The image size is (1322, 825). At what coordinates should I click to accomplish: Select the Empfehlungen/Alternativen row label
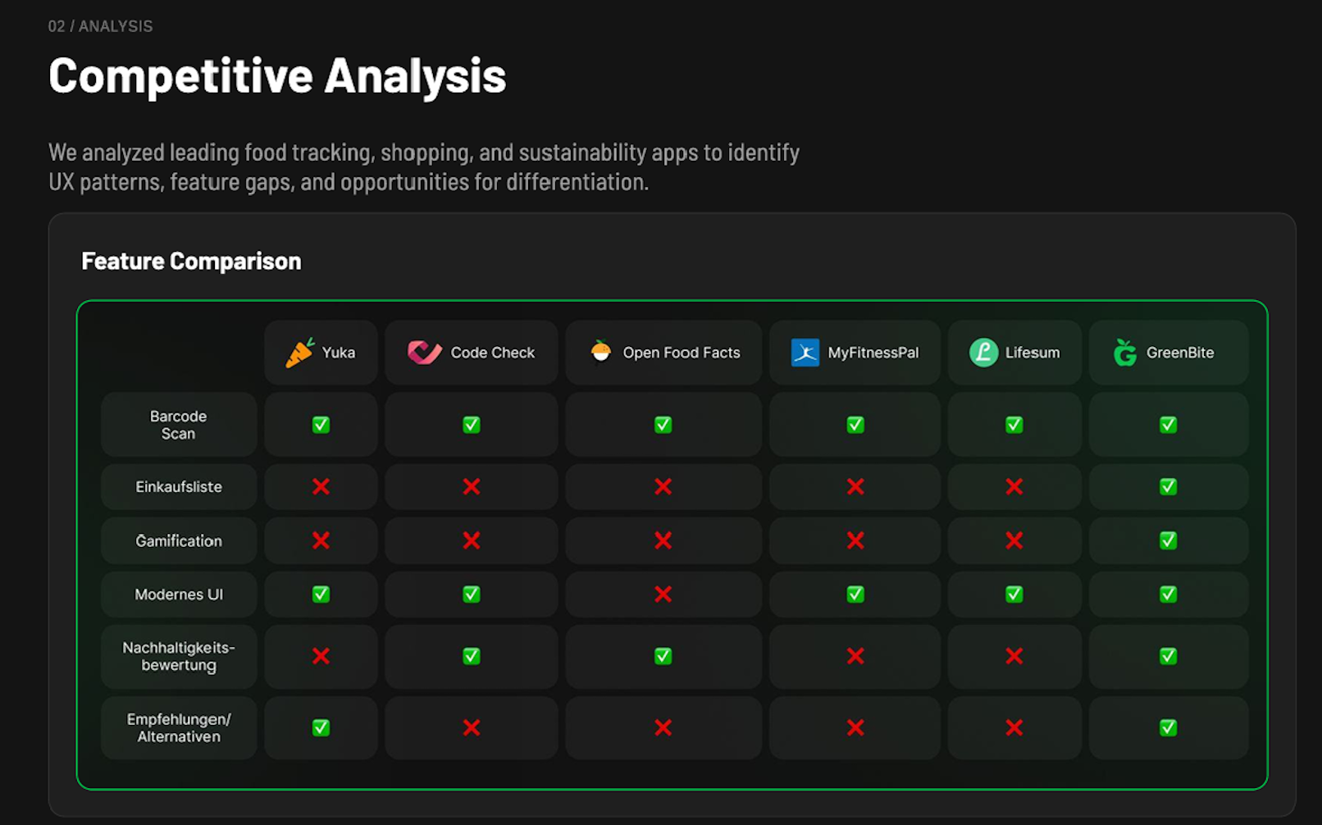click(x=179, y=728)
